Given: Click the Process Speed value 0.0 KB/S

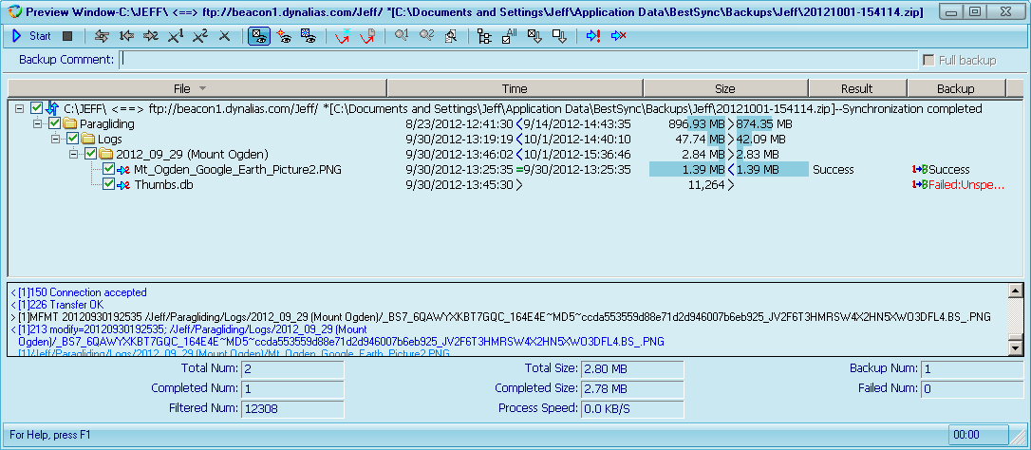Looking at the screenshot, I should [632, 408].
